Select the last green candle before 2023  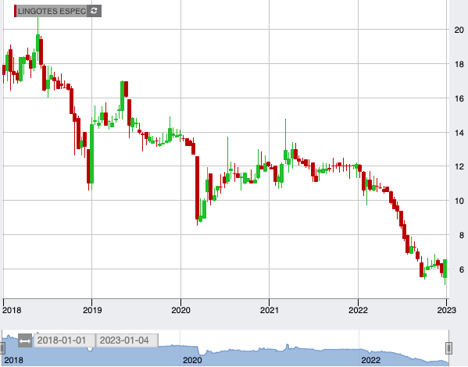445,269
